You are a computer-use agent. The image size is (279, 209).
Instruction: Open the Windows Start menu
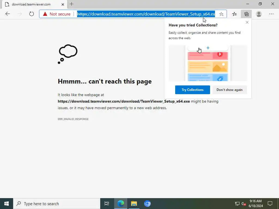7,204
